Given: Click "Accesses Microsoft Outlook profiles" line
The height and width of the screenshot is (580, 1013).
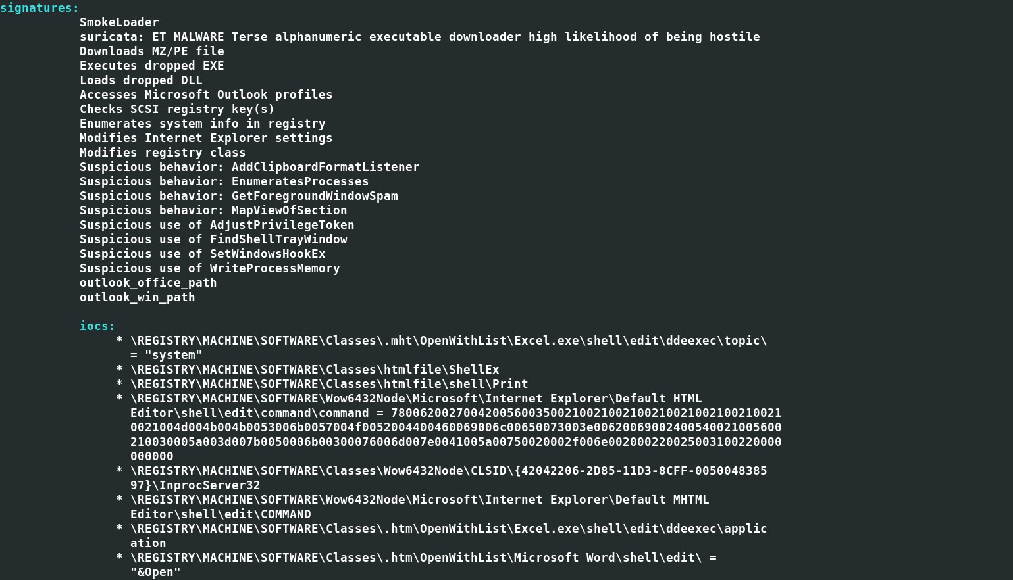Looking at the screenshot, I should tap(206, 95).
